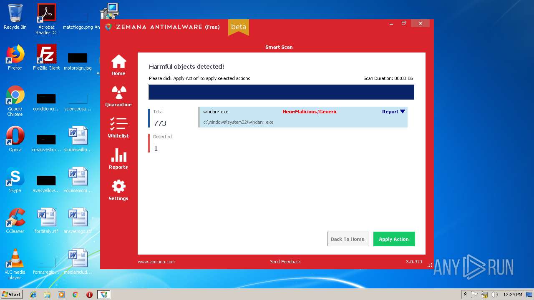Grab the window resize grip corner
Screen dimensions: 534x300
click(430, 265)
